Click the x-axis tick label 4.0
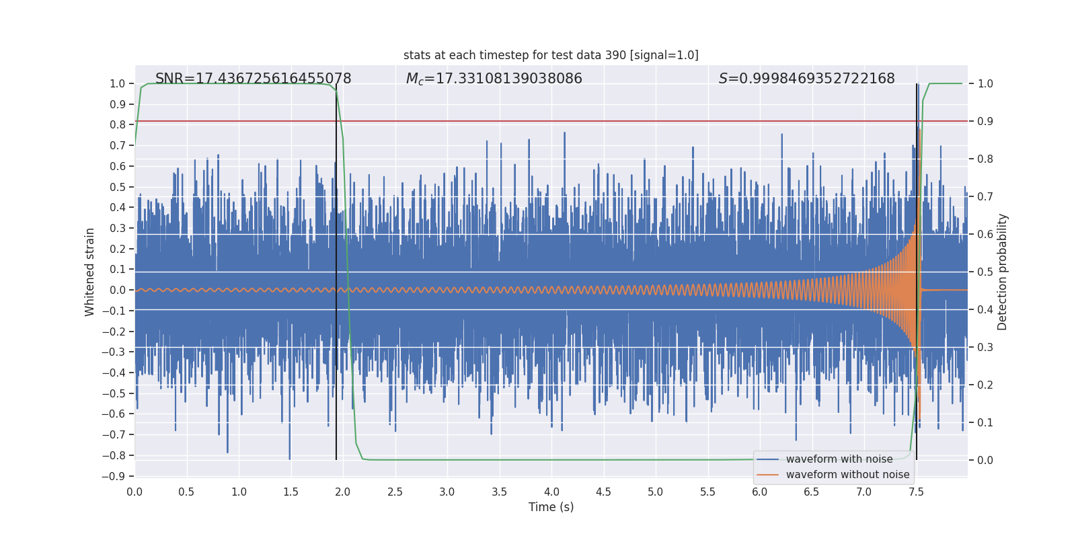 click(551, 492)
